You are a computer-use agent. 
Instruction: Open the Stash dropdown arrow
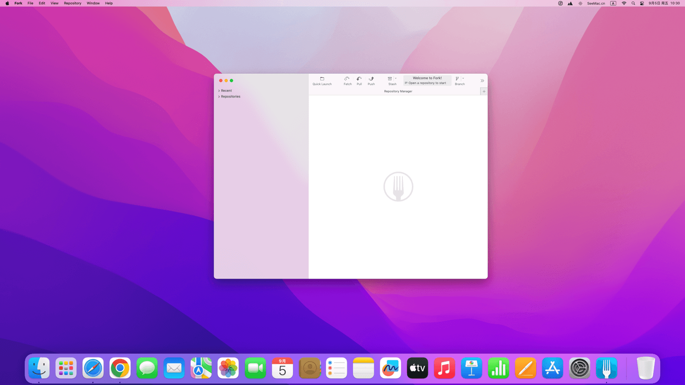(396, 79)
